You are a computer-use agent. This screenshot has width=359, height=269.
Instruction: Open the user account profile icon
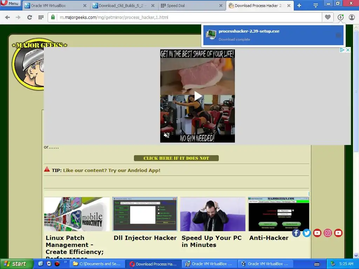(x=352, y=17)
